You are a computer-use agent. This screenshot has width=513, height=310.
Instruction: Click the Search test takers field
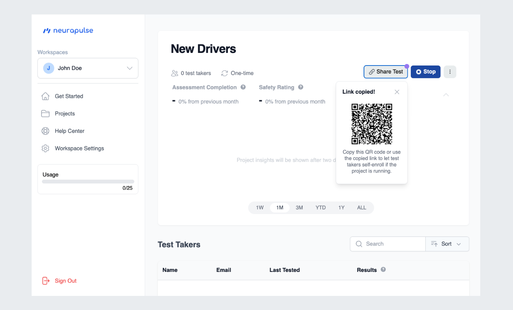pos(388,244)
